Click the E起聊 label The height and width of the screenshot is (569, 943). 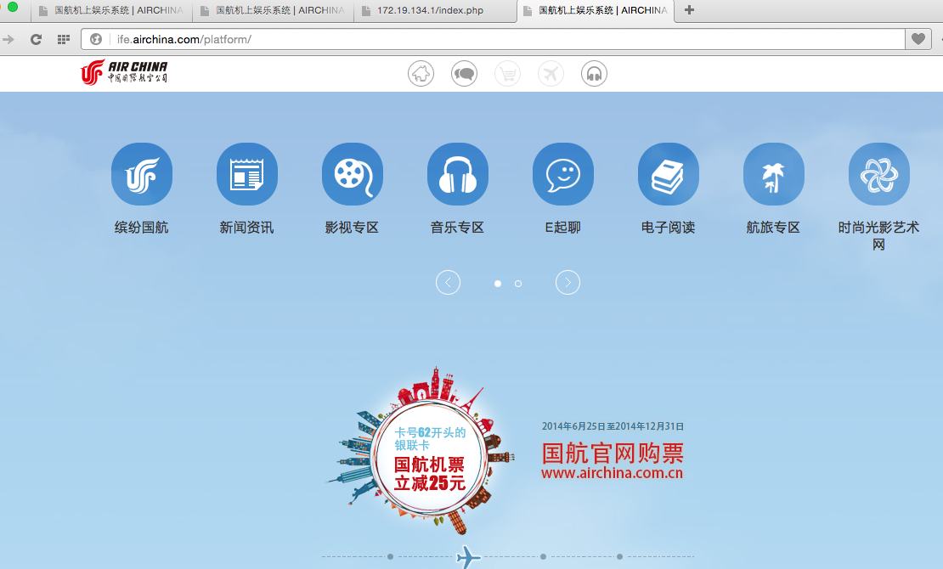pyautogui.click(x=563, y=228)
